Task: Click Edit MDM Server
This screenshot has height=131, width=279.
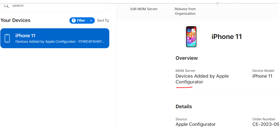Action: (x=144, y=9)
